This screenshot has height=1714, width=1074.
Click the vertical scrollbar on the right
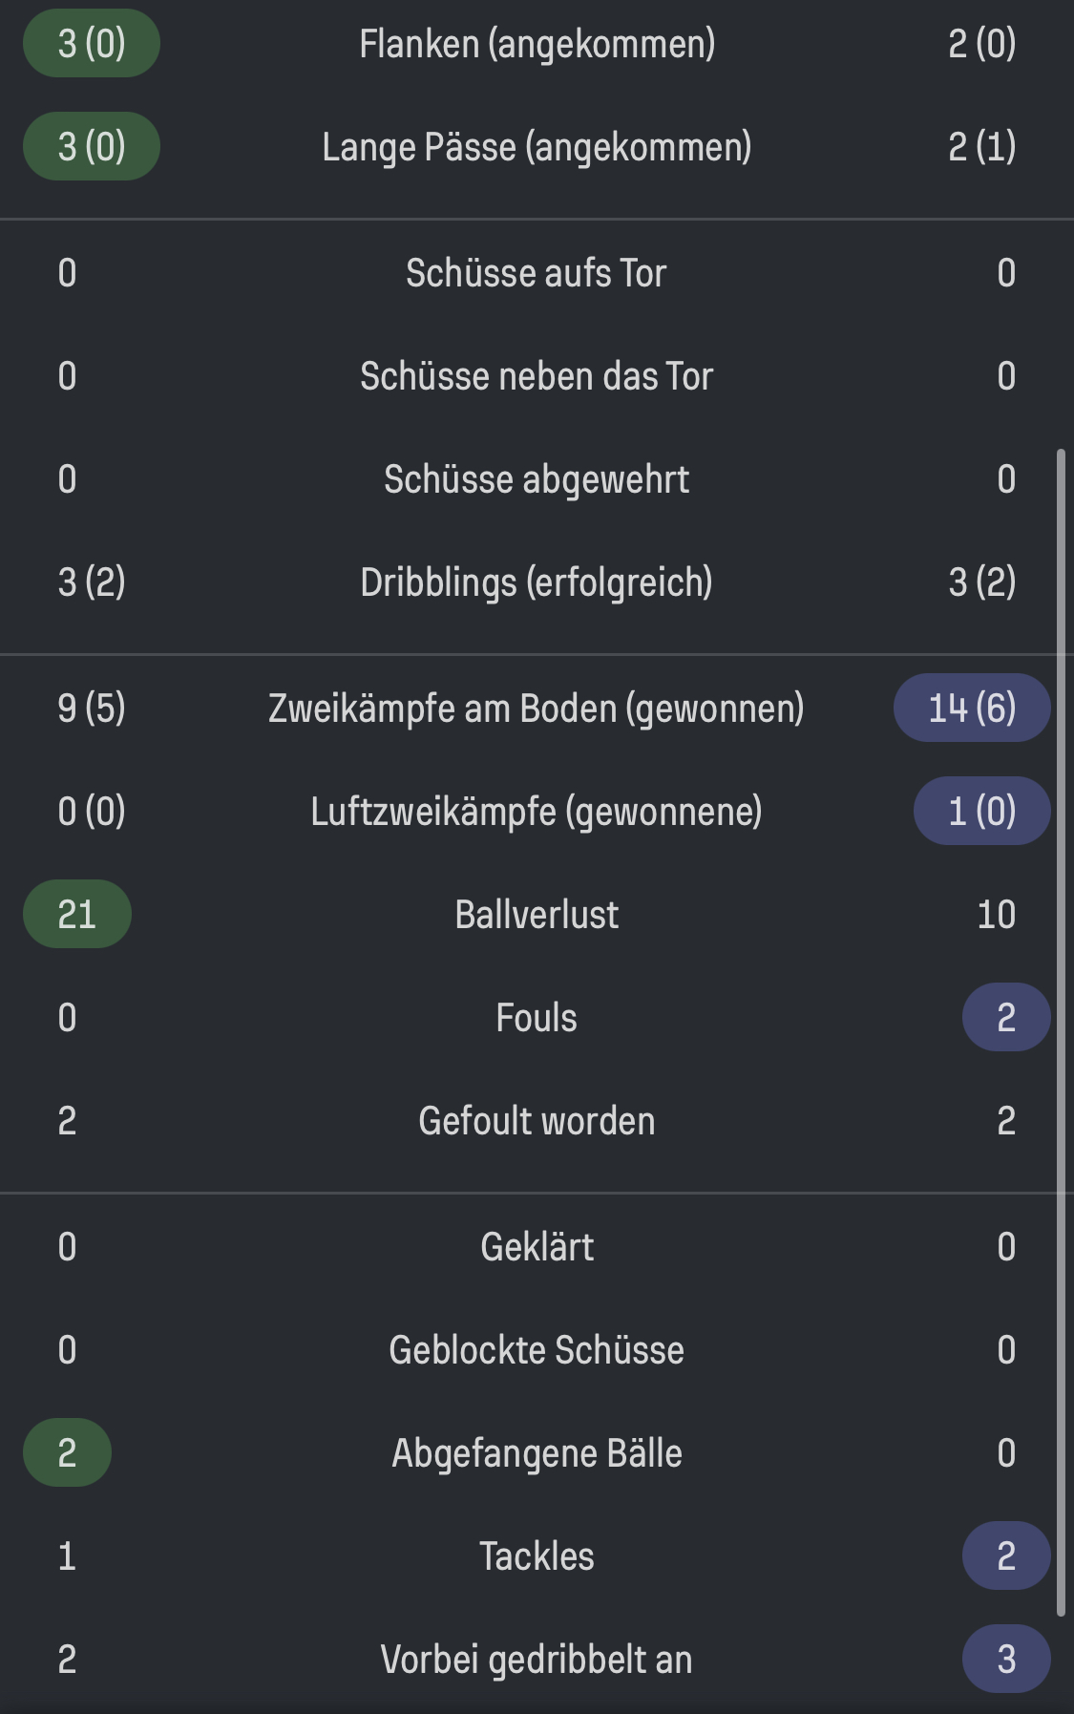(1061, 1031)
